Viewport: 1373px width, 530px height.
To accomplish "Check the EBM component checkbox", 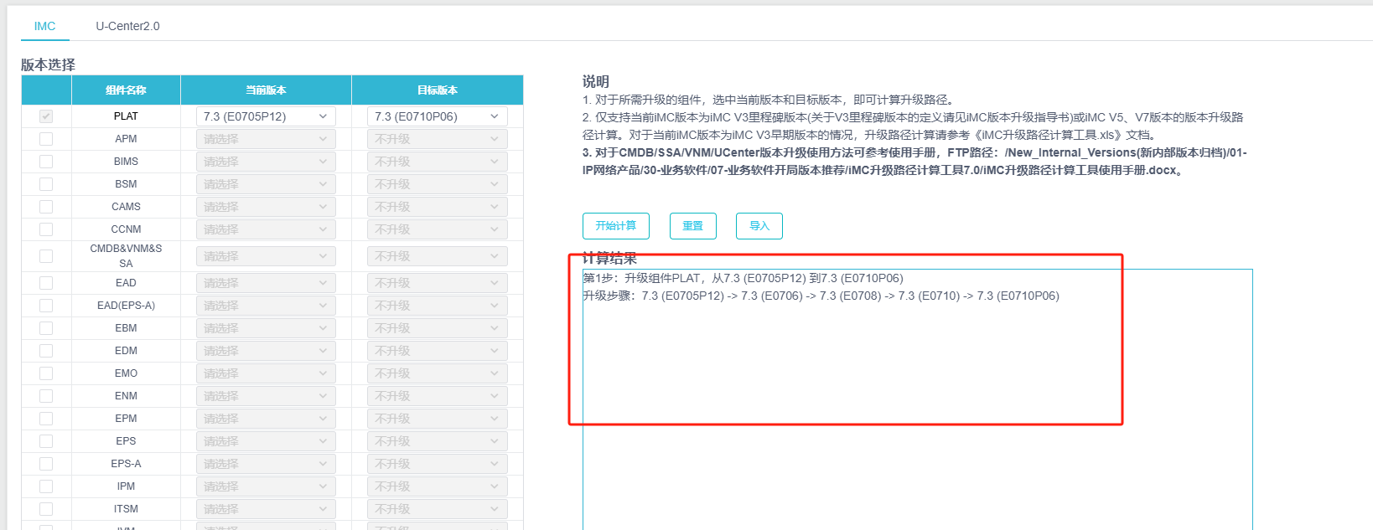I will click(x=46, y=328).
